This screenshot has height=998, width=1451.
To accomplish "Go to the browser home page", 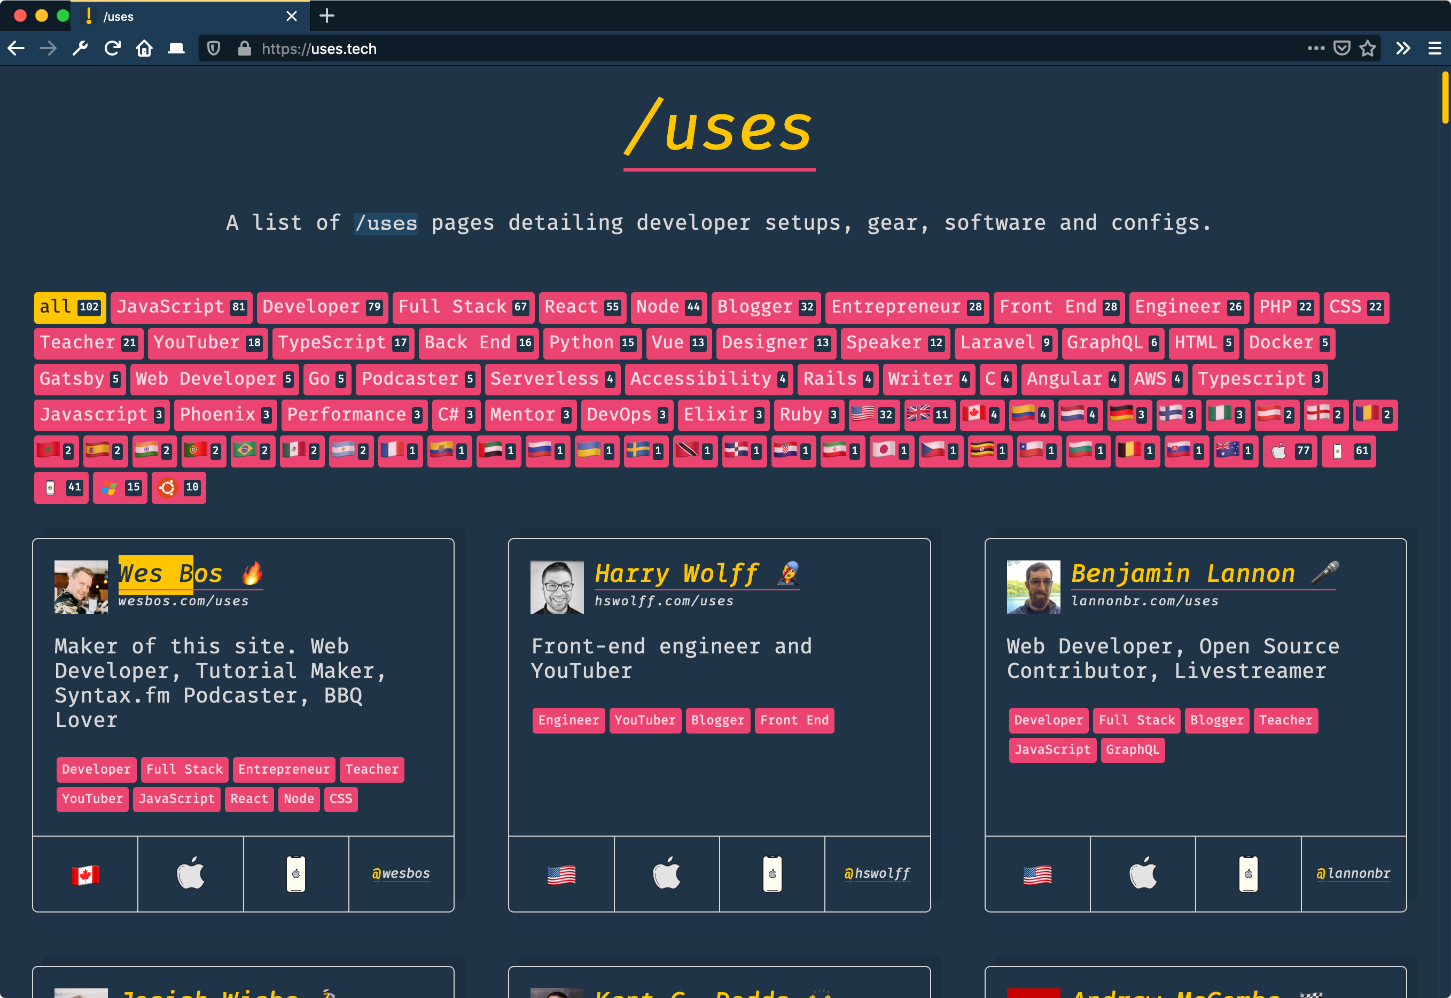I will click(144, 48).
